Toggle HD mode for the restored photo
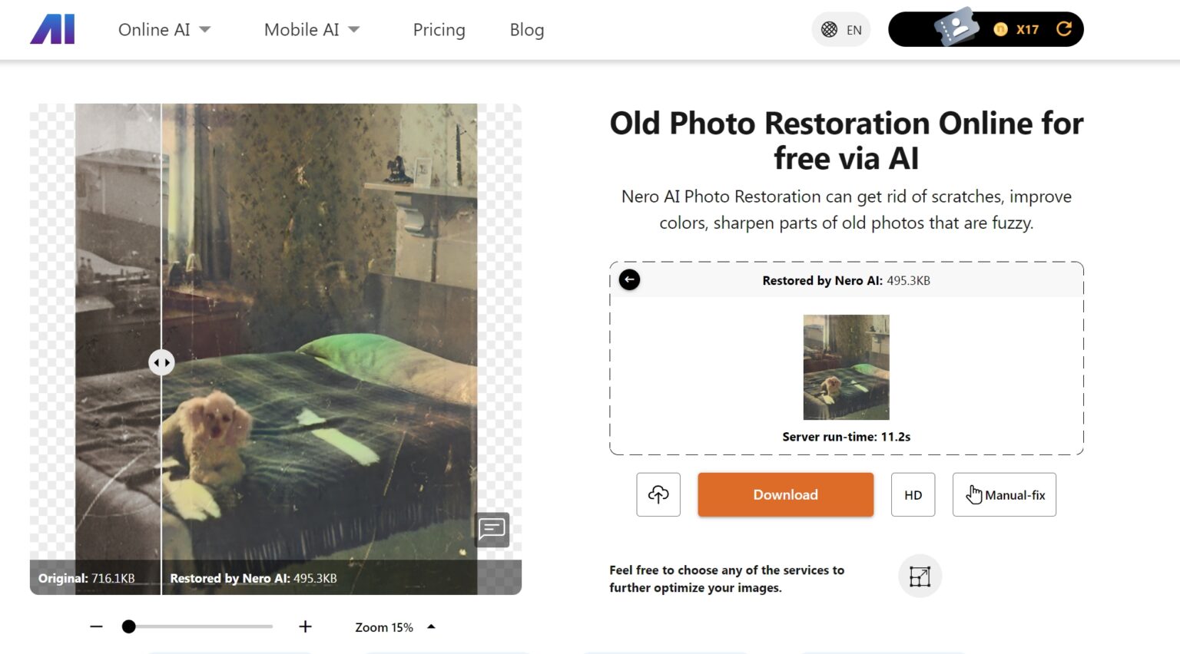The height and width of the screenshot is (654, 1180). coord(913,494)
